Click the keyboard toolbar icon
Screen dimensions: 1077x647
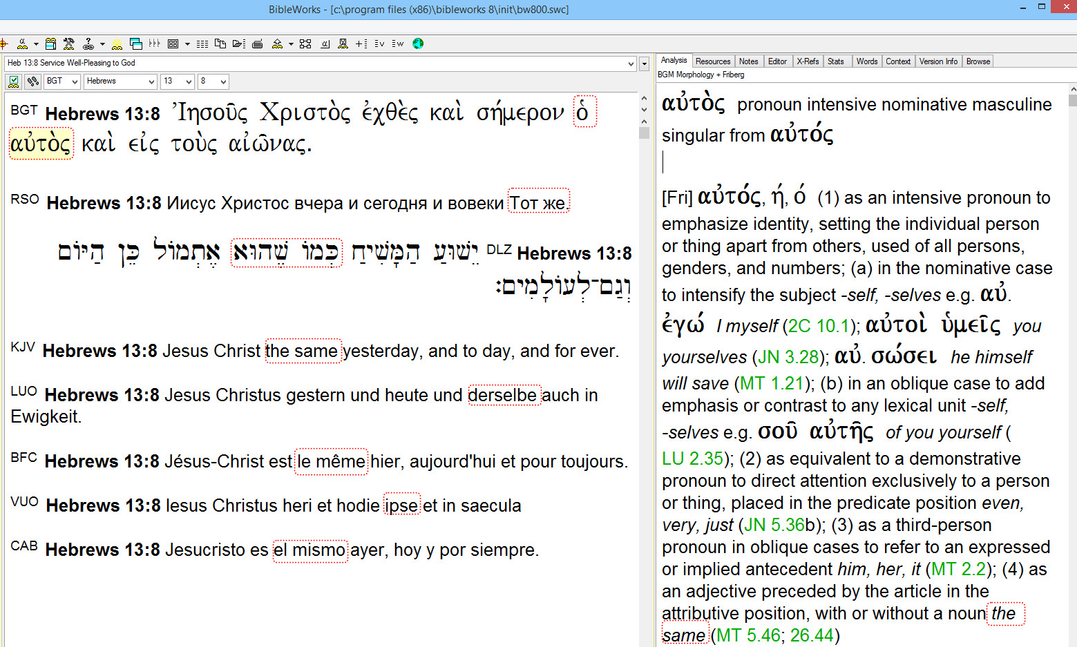(x=257, y=44)
